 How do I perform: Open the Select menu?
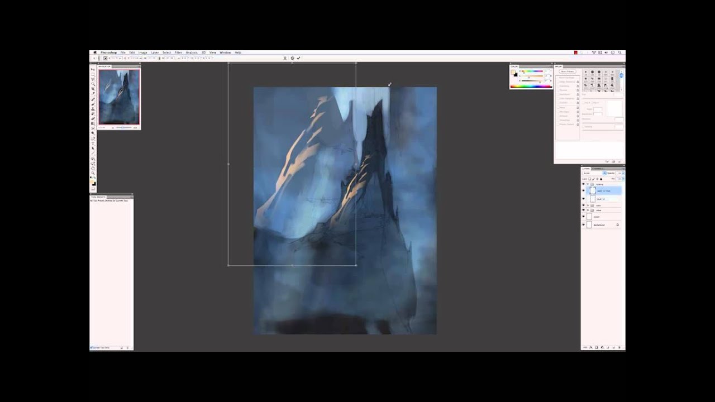pos(166,52)
